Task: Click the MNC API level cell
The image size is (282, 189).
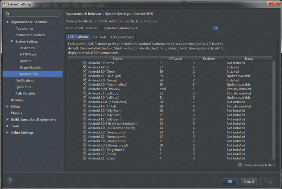Action: pyautogui.click(x=163, y=89)
